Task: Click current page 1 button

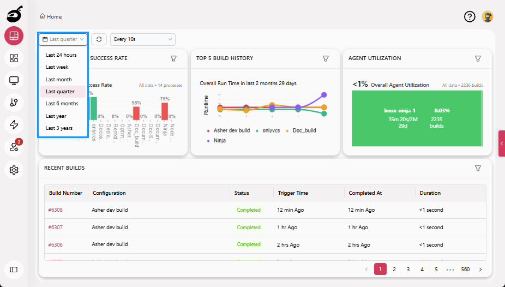Action: coord(380,270)
